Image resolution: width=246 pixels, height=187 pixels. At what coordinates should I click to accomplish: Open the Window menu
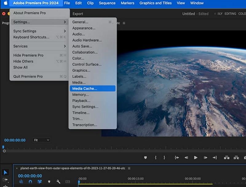click(x=197, y=3)
